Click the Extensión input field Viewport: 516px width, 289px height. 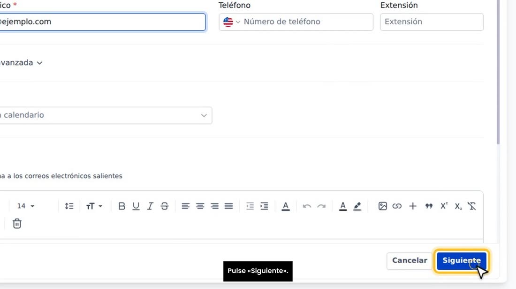(x=432, y=22)
